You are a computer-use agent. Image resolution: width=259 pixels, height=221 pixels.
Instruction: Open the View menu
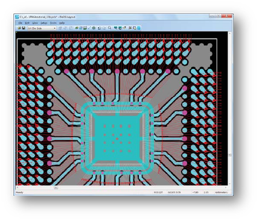pyautogui.click(x=35, y=23)
